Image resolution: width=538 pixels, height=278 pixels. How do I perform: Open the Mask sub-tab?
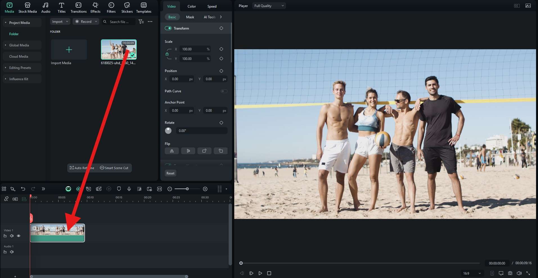coord(190,17)
